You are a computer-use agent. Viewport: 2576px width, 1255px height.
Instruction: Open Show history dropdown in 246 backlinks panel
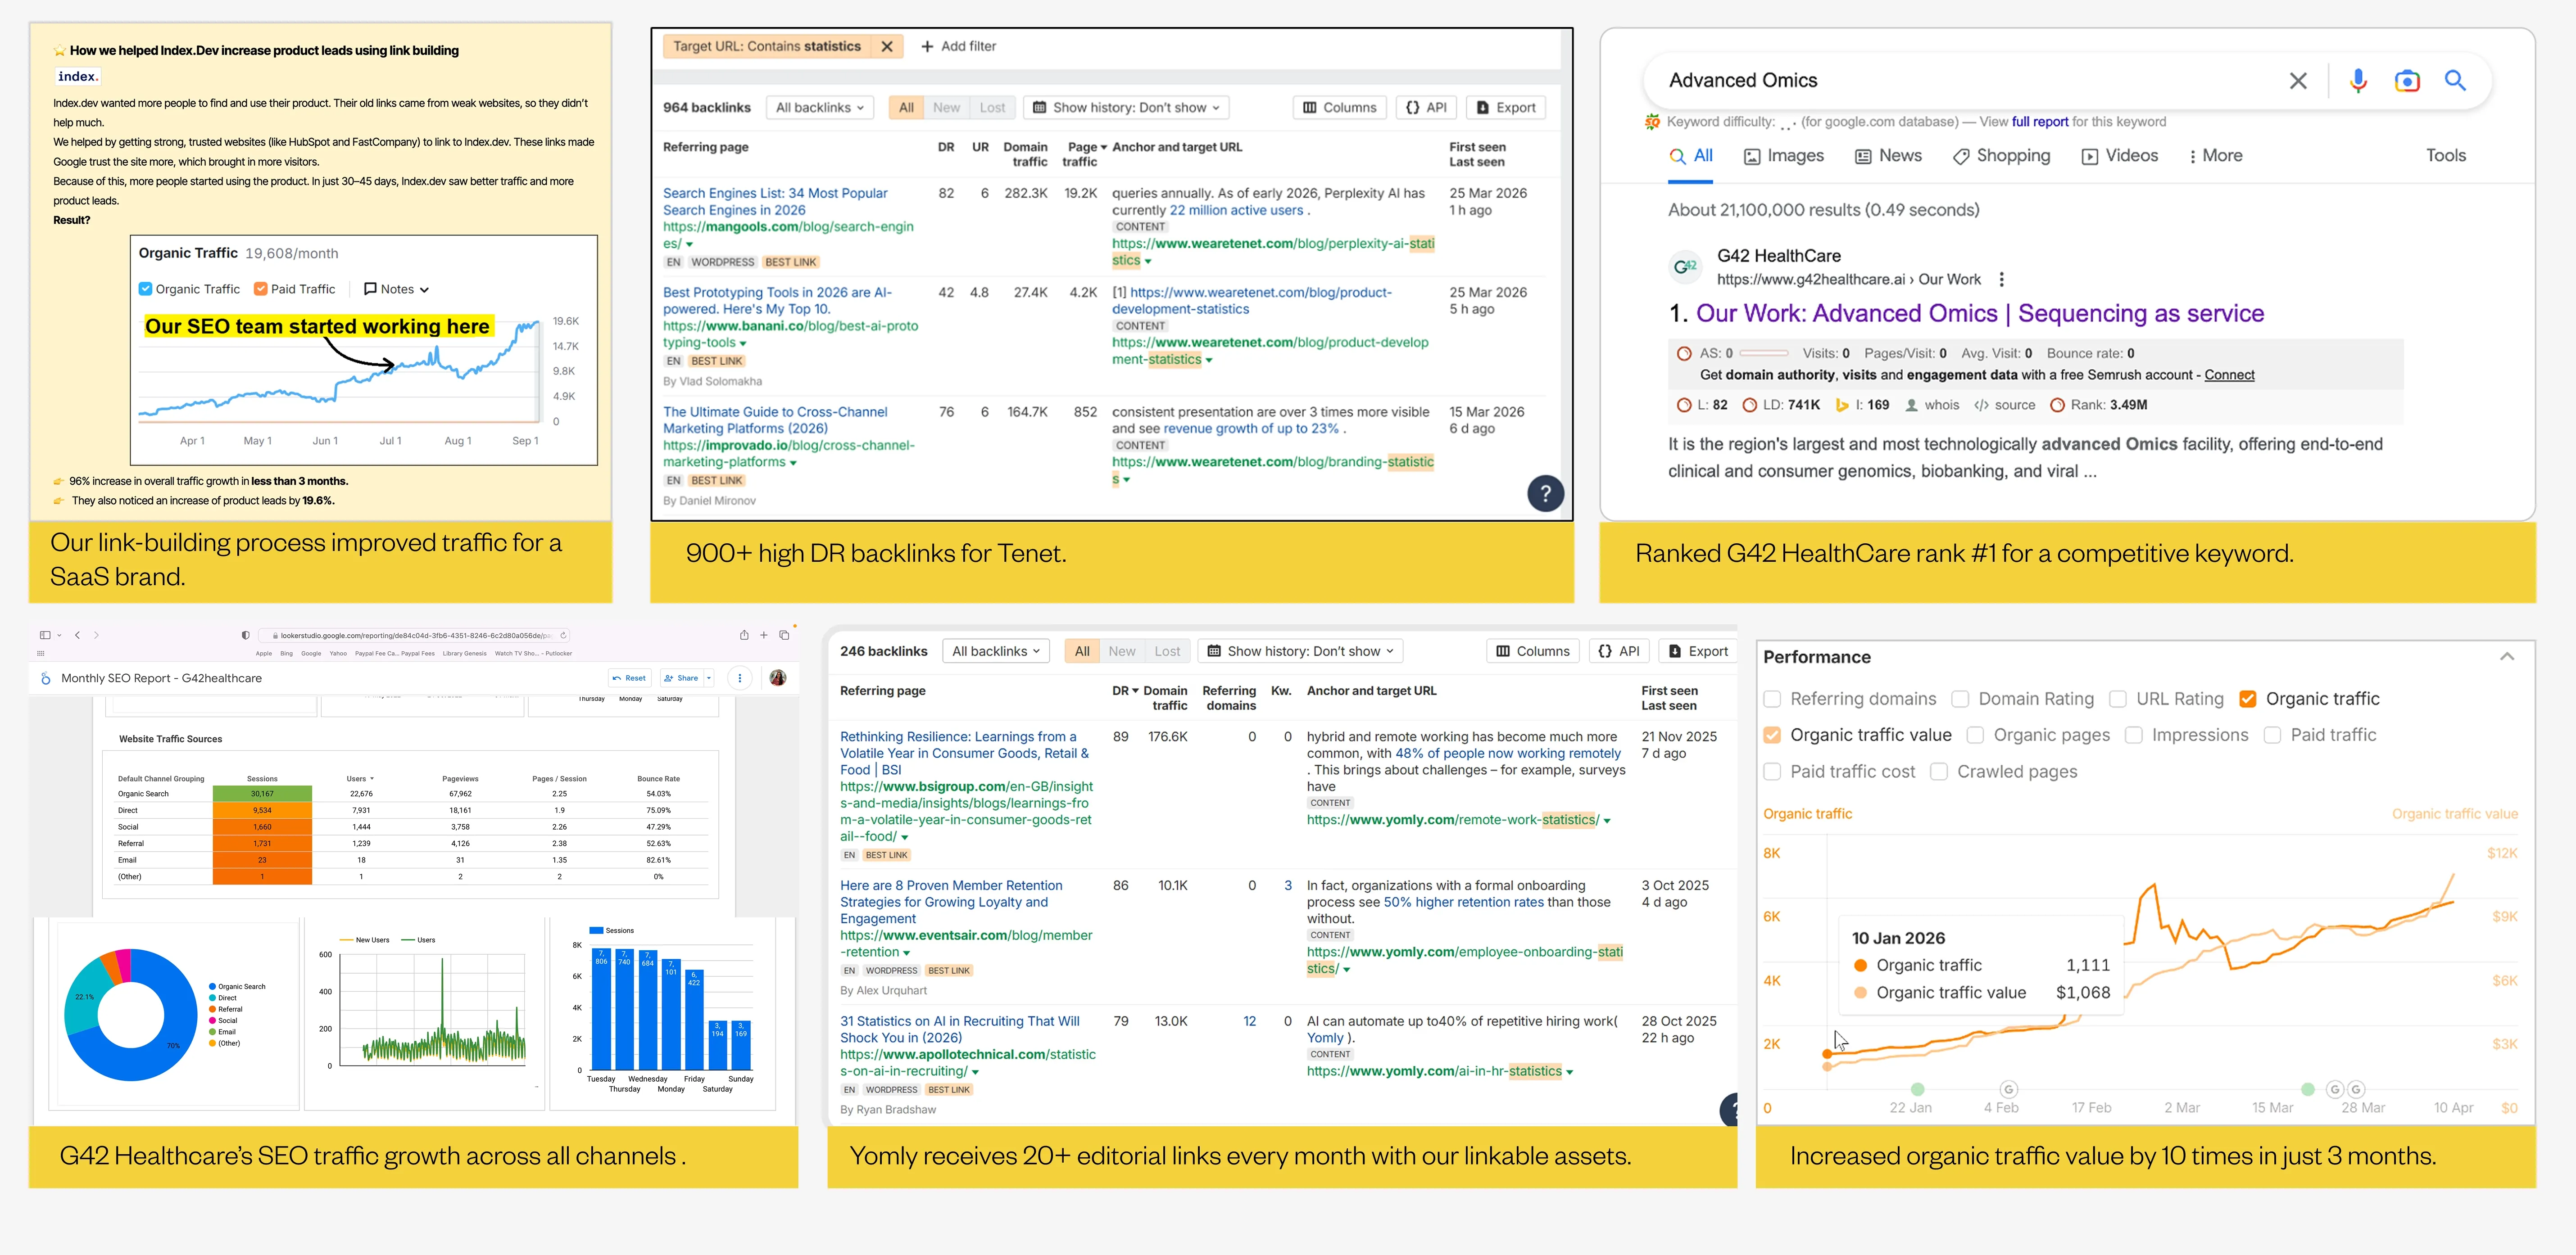coord(1301,651)
